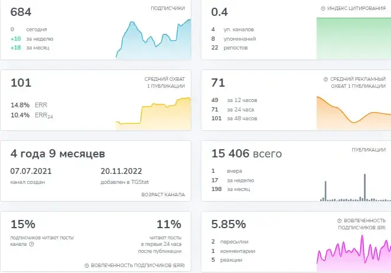This screenshot has width=391, height=273.
Task: Select citation index value 0.4
Action: [x=220, y=12]
